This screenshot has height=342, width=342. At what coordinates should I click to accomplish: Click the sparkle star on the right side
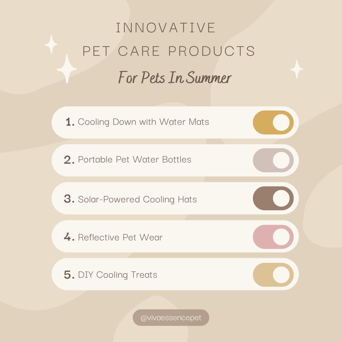coord(297,69)
